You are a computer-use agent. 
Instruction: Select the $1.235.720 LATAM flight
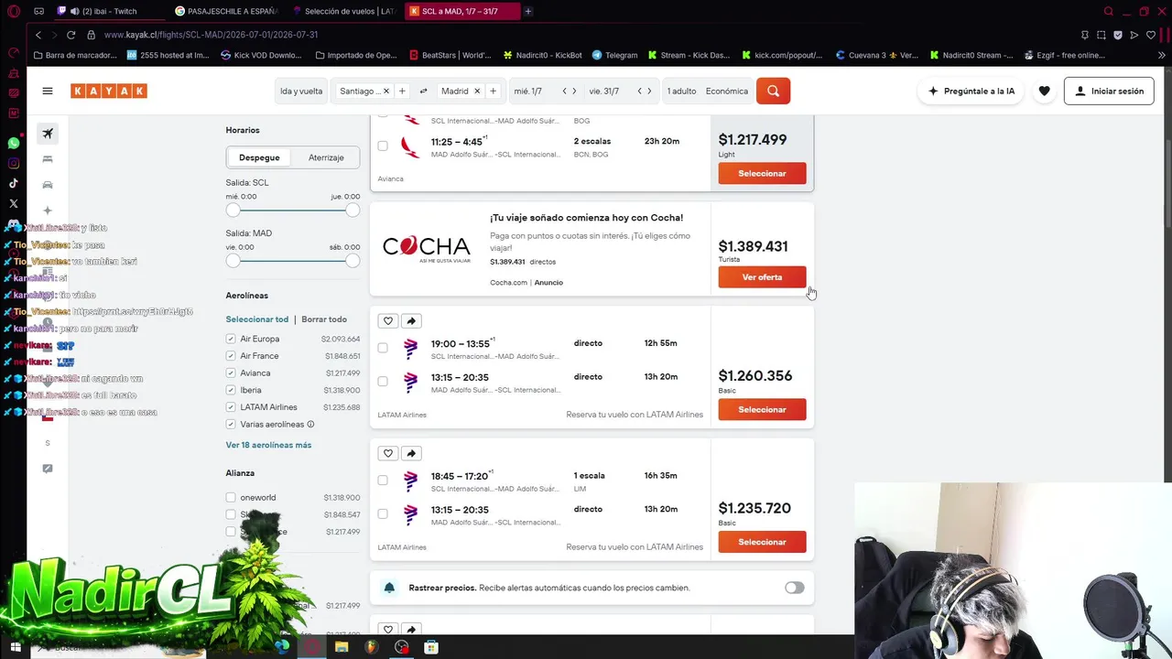pyautogui.click(x=762, y=542)
